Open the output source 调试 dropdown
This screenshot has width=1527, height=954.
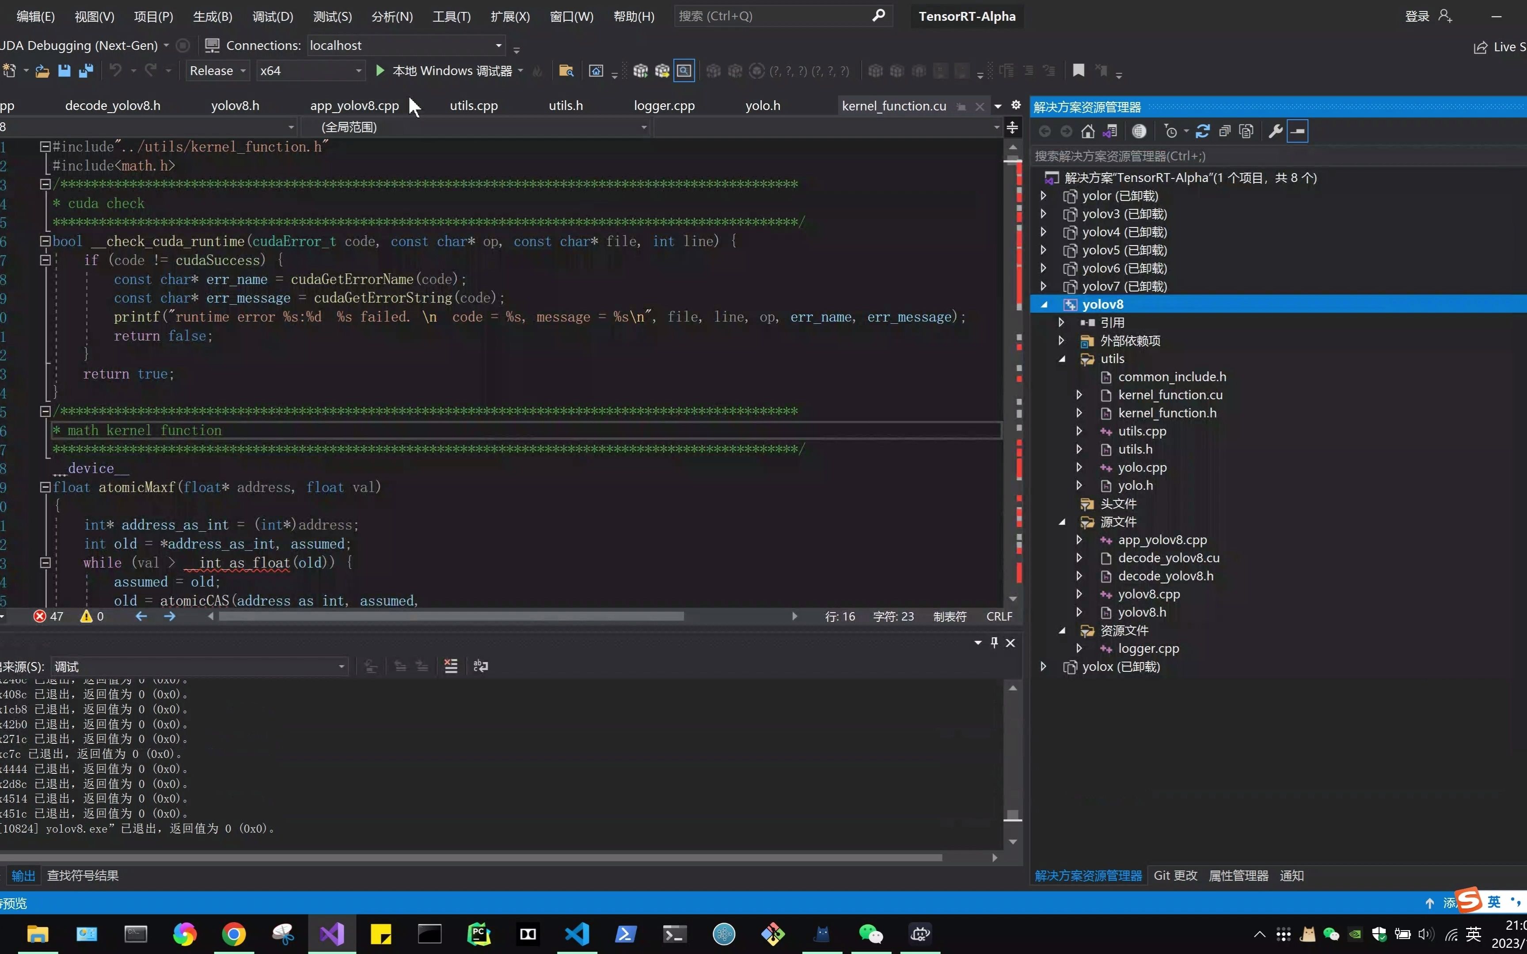pyautogui.click(x=199, y=666)
